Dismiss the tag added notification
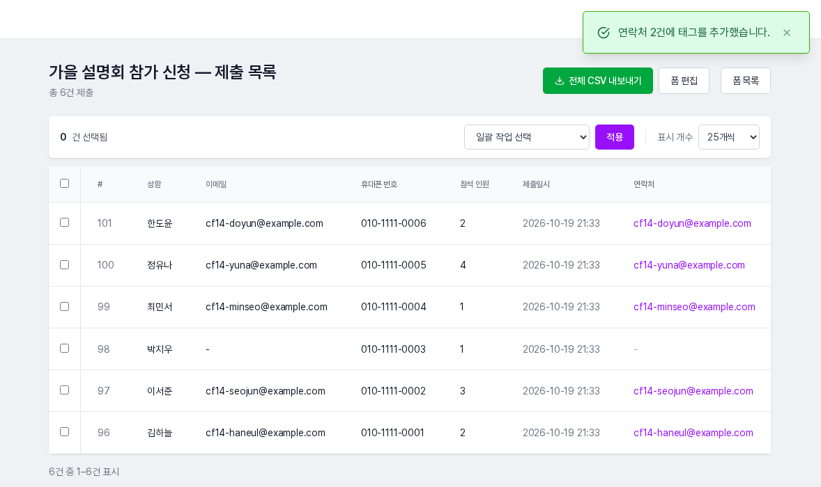The image size is (821, 487). click(786, 33)
